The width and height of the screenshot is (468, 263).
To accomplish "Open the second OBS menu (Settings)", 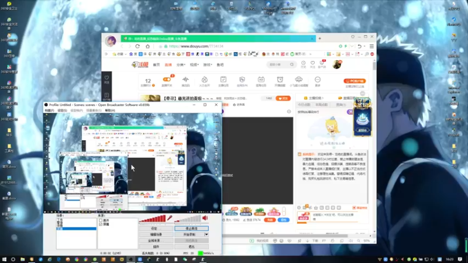I will click(62, 110).
